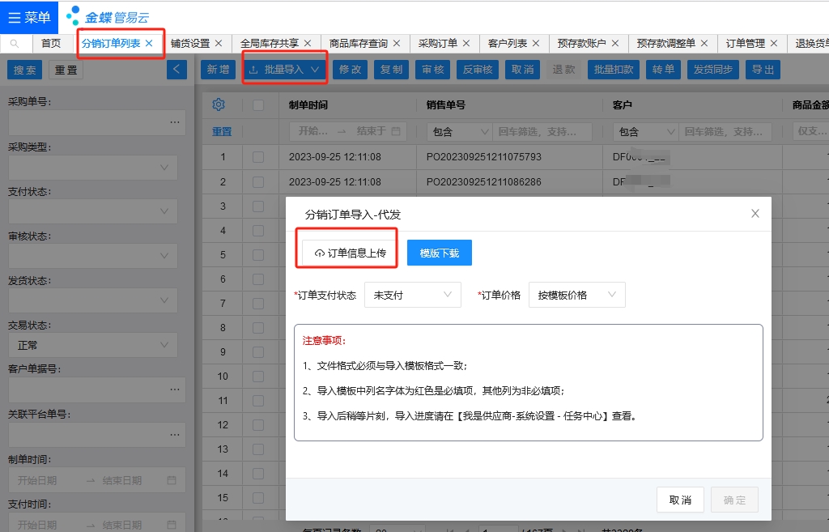Check the row 1 checkbox

coord(258,157)
